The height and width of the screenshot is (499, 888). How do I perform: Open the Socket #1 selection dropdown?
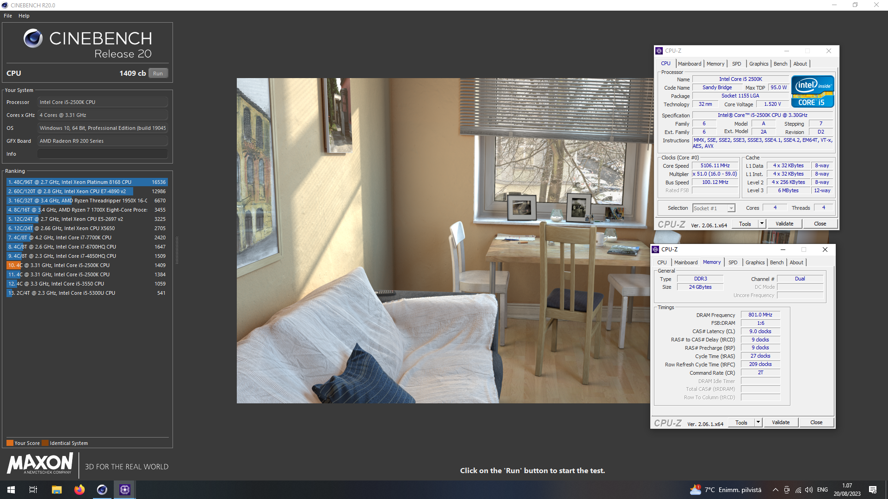(714, 208)
